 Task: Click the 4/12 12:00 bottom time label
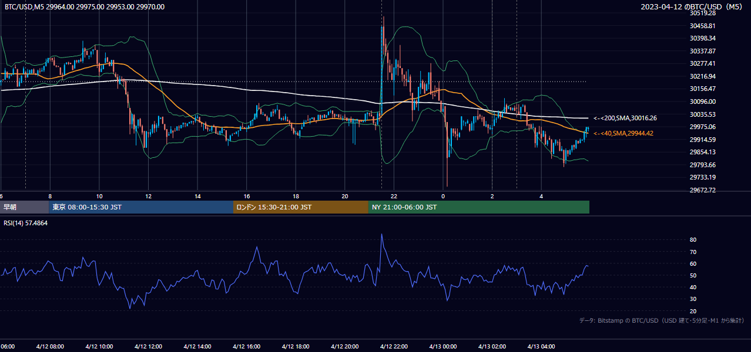click(x=148, y=347)
